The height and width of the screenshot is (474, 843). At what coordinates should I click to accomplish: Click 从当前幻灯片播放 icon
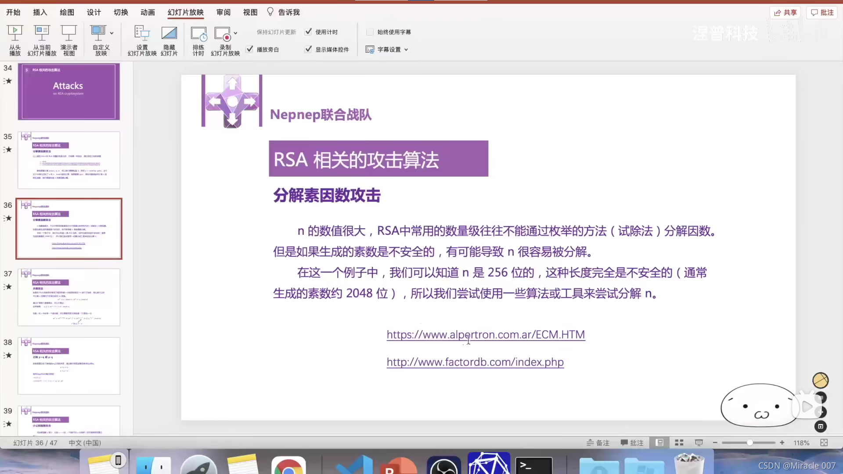point(42,33)
